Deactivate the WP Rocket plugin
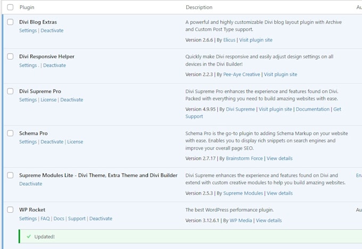The height and width of the screenshot is (249, 362). (x=101, y=219)
